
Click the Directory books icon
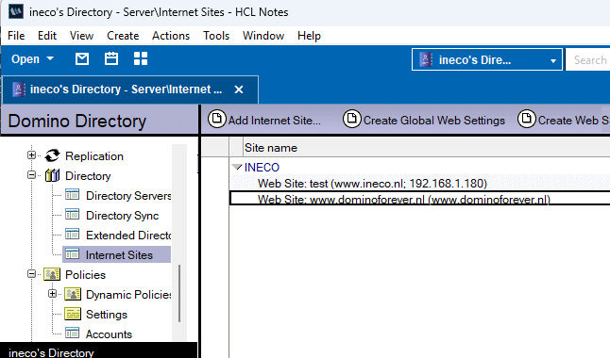[x=52, y=175]
